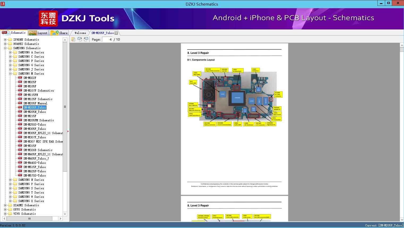
Task: Click the first page-view icon in PDF toolbar
Action: click(73, 39)
